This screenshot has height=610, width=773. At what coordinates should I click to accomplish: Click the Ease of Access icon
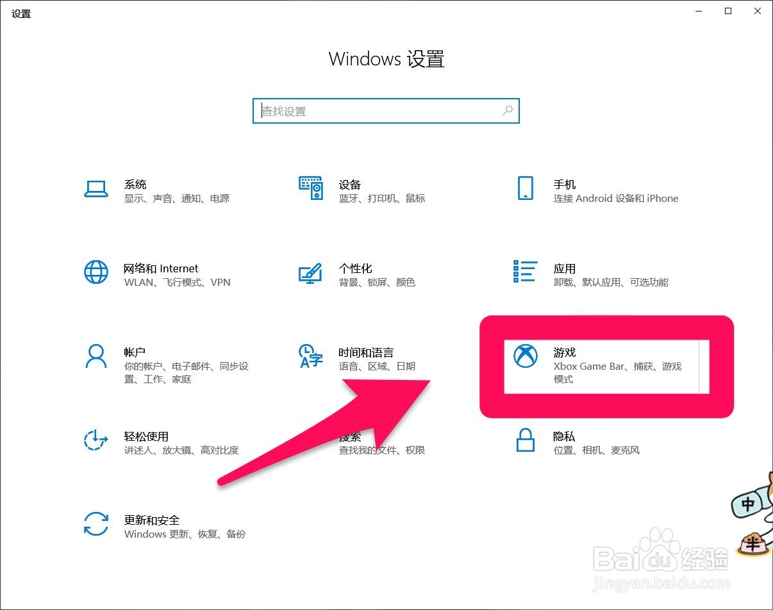[x=96, y=440]
